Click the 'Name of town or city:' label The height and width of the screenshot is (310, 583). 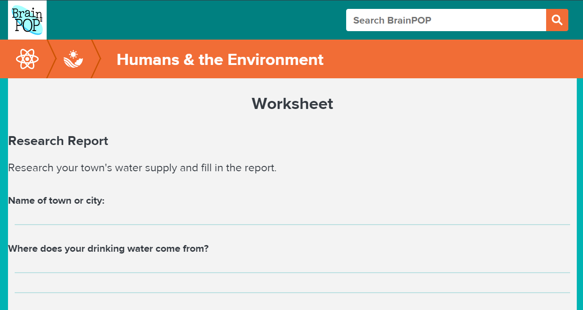click(x=56, y=201)
